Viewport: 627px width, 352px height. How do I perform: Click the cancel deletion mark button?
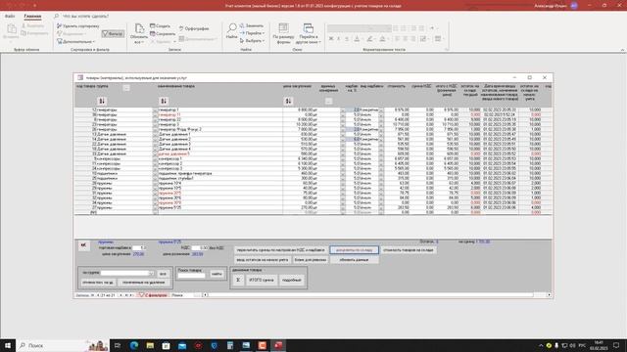(x=98, y=283)
